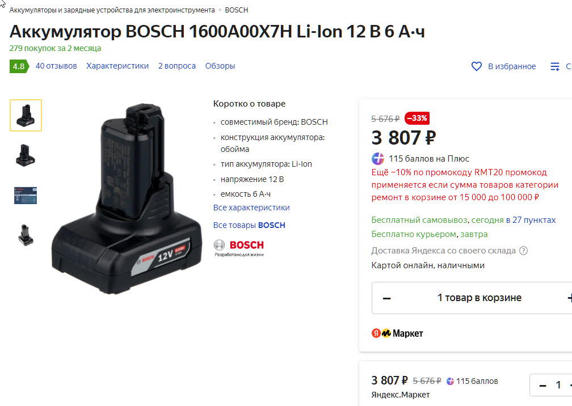Click the heart favorites icon
The width and height of the screenshot is (572, 406).
coord(477,66)
